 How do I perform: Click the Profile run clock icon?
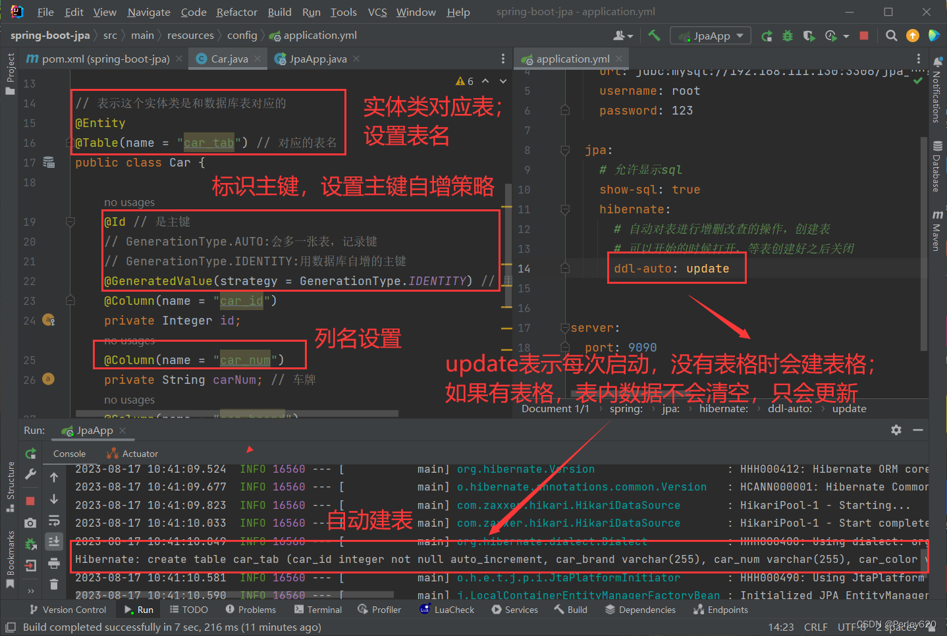pyautogui.click(x=831, y=36)
